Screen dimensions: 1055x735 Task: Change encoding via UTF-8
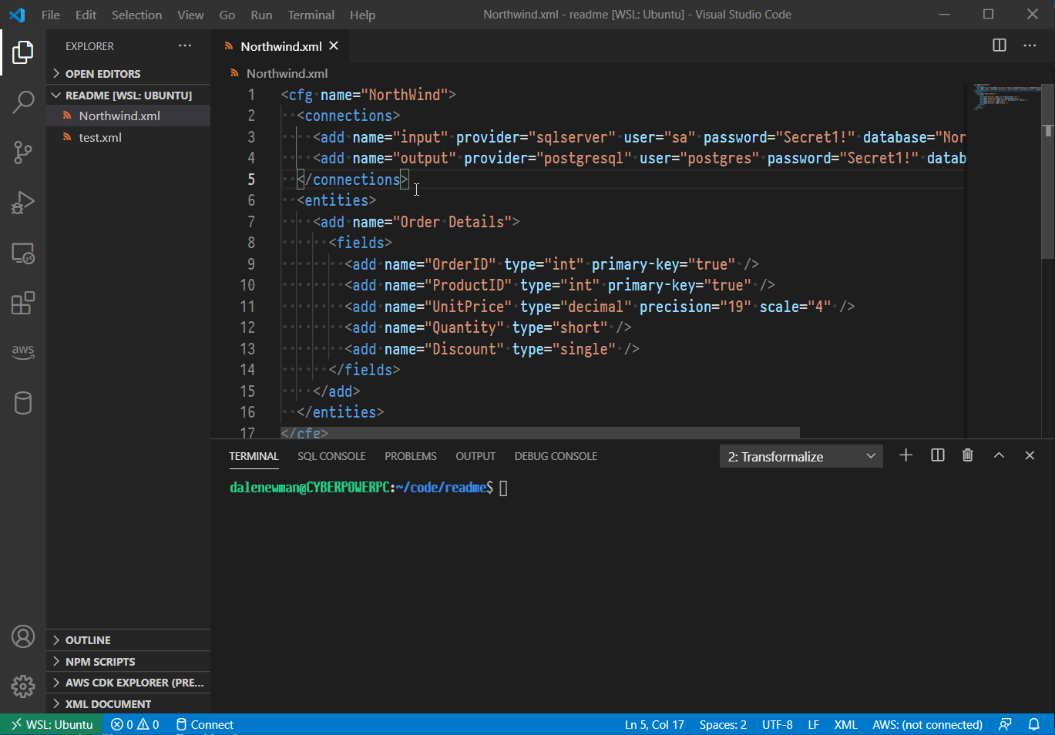(x=777, y=724)
